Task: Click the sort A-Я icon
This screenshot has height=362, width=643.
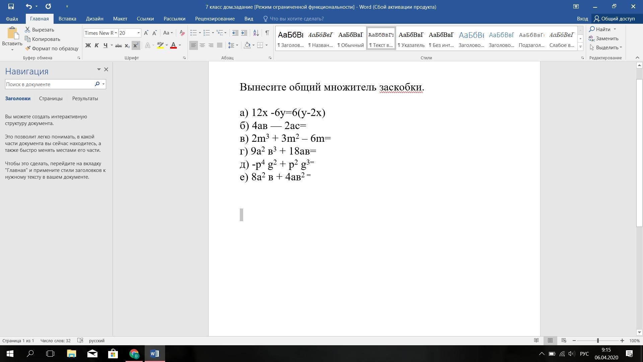Action: 256,33
